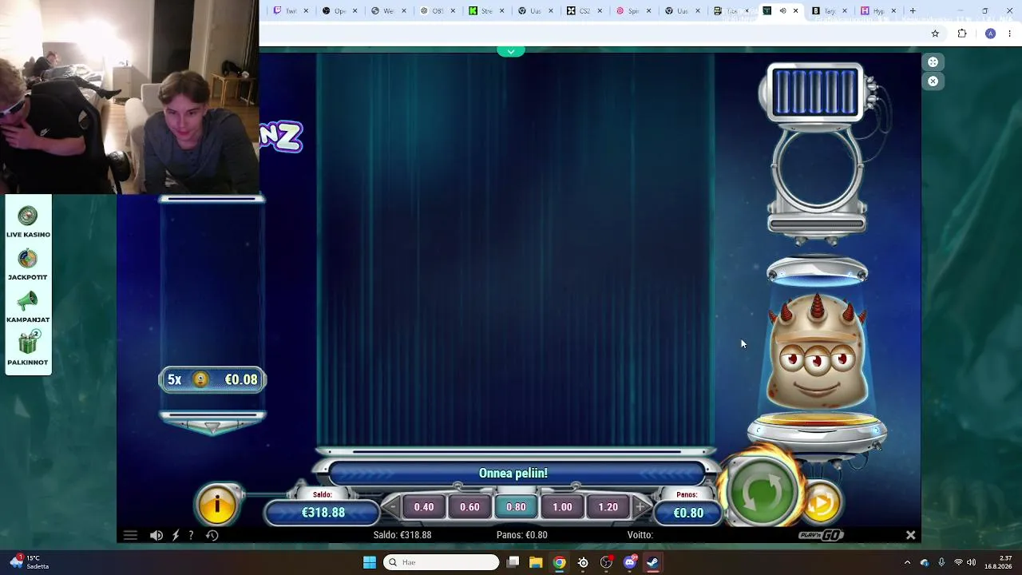
Task: Click the Panos €0.80 bet display
Action: [x=688, y=513]
